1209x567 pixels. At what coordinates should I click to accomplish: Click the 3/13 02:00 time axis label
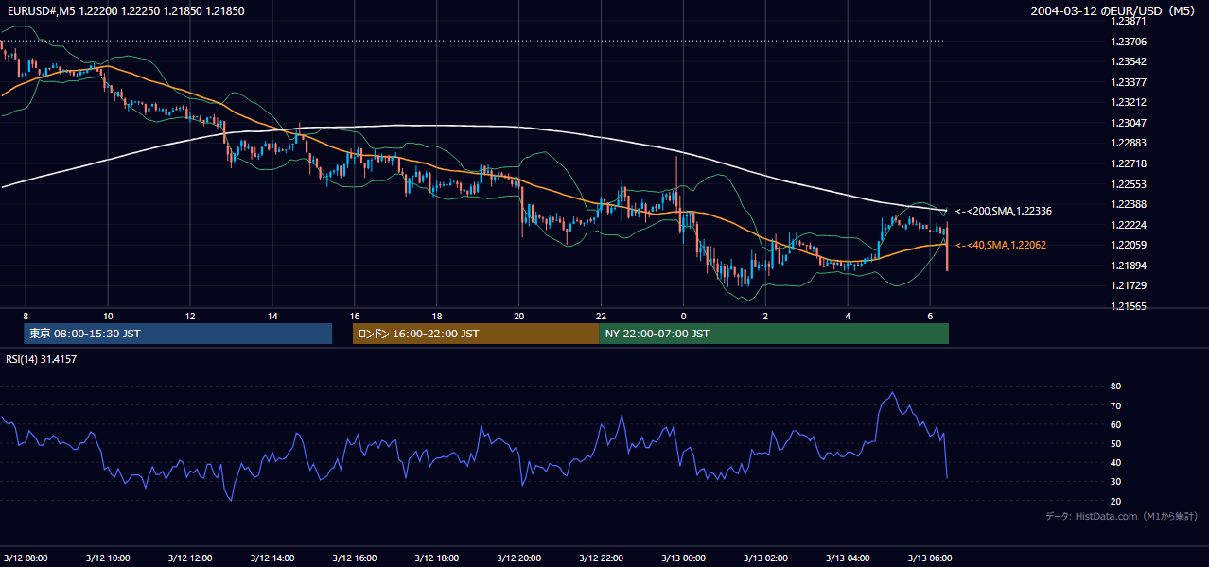coord(766,558)
